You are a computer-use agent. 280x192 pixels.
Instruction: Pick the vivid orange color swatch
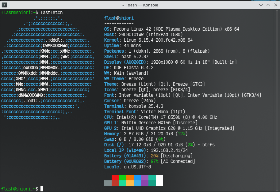pyautogui.click(x=130, y=178)
